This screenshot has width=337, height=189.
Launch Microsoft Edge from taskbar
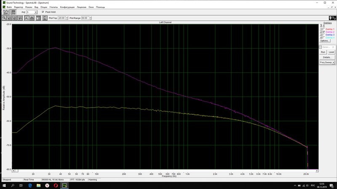coord(30,186)
